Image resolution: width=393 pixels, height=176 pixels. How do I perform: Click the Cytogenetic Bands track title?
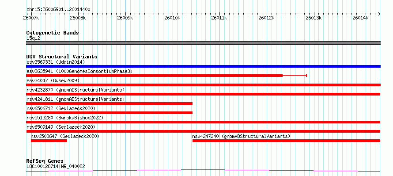(53, 33)
